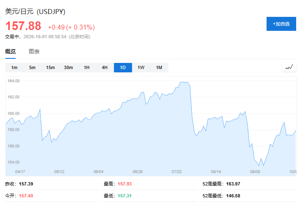
Task: Switch to the 图表 tab
Action: pos(34,51)
